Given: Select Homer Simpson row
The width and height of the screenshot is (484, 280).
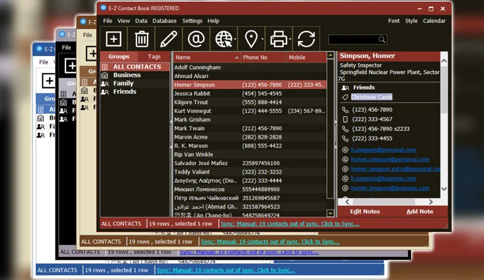Looking at the screenshot, I should 250,85.
